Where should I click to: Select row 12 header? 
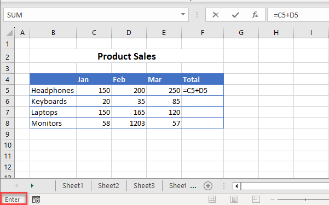pyautogui.click(x=8, y=167)
